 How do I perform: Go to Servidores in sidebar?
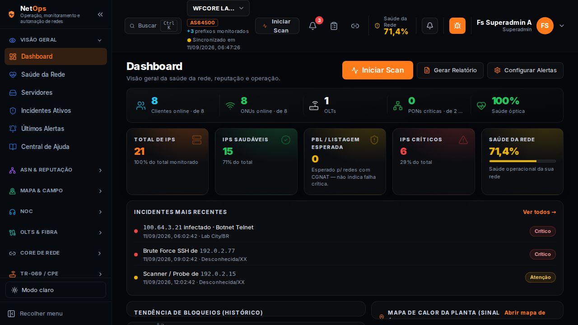56,93
